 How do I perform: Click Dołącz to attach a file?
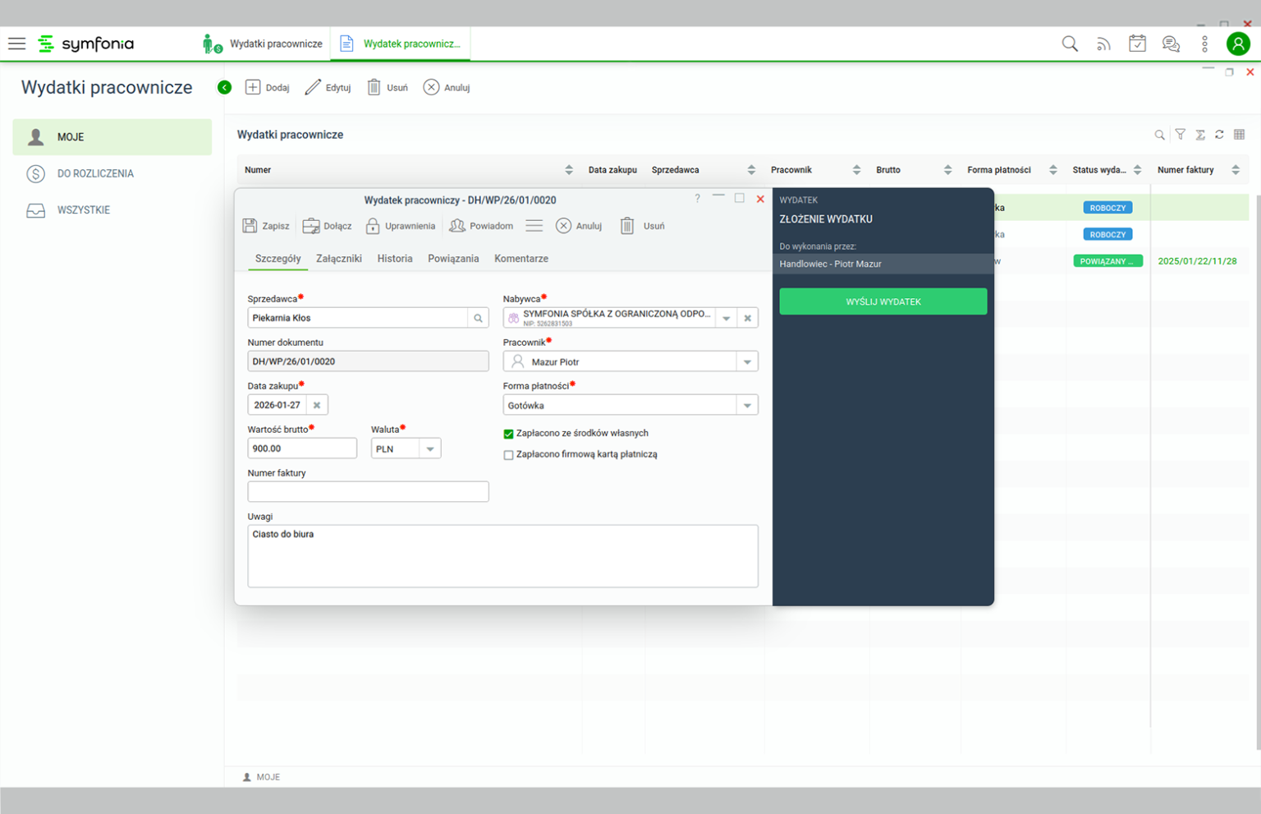(x=327, y=226)
